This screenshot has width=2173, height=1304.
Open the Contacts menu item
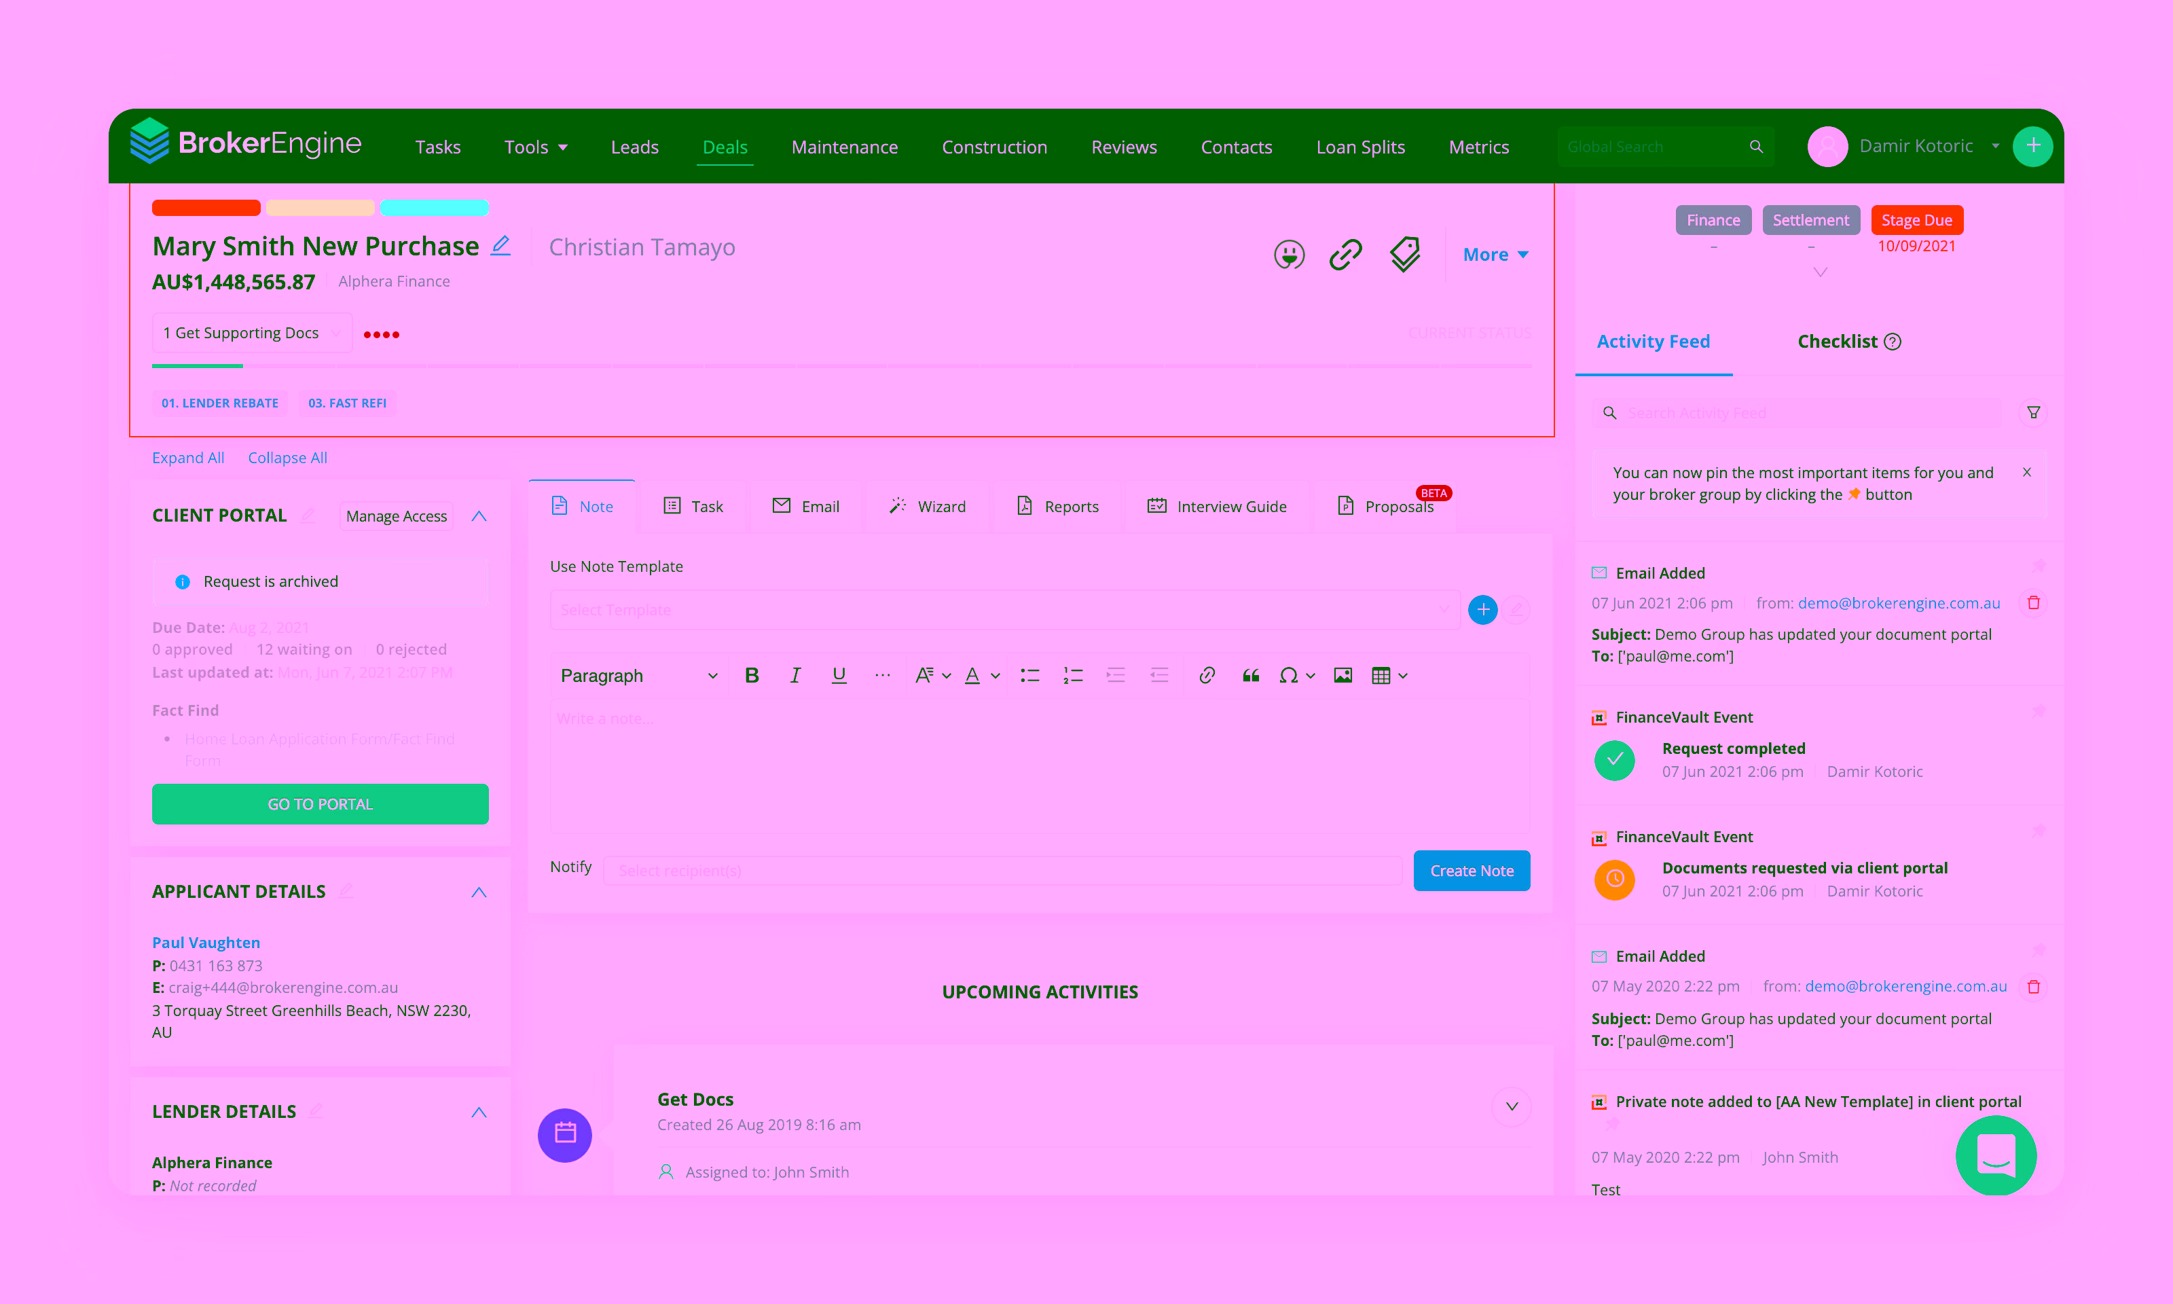pyautogui.click(x=1236, y=147)
